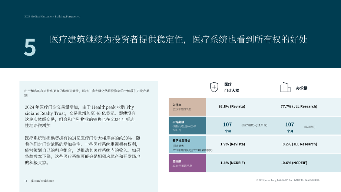Click the -0.6% (NCREIF) value

click(x=294, y=163)
